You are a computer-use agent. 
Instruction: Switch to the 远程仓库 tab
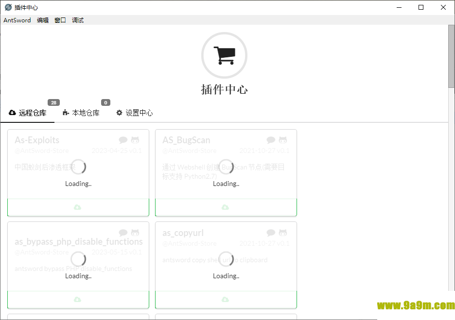(x=28, y=113)
